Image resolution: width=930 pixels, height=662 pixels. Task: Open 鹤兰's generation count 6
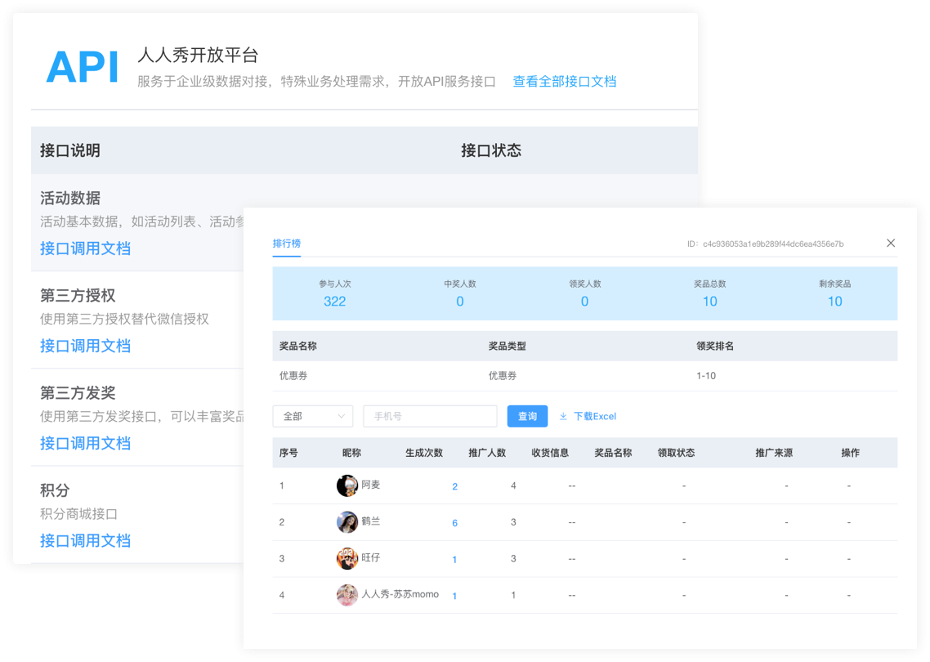[x=455, y=522]
